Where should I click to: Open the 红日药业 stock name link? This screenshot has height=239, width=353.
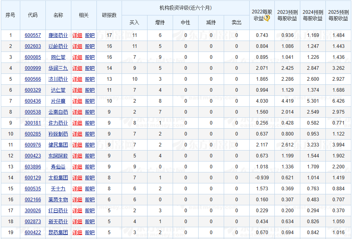58,211
